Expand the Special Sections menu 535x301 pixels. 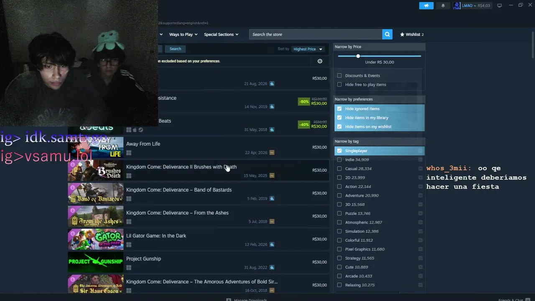[221, 34]
